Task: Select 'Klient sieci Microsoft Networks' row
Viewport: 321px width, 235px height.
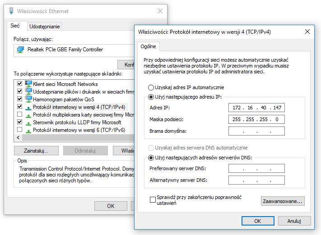Action: (x=65, y=84)
